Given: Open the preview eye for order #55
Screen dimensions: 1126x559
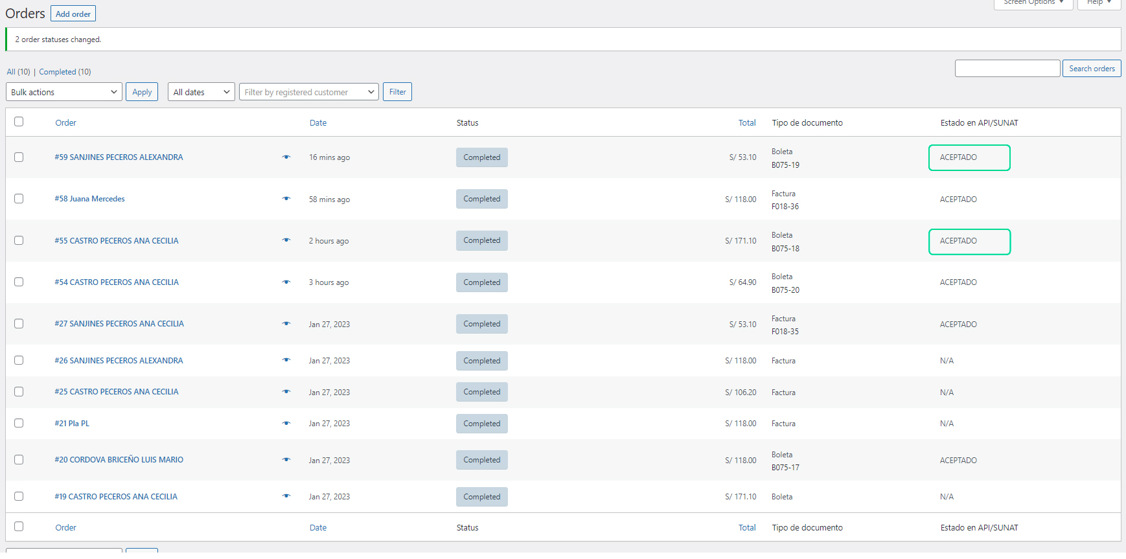Looking at the screenshot, I should click(x=286, y=240).
